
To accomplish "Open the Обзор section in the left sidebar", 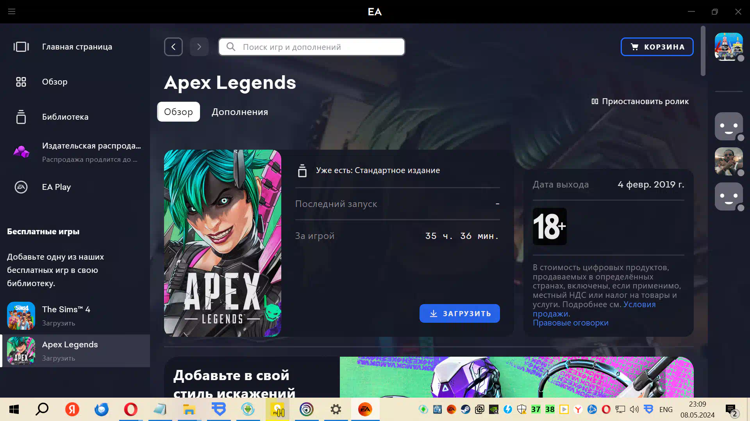I will click(75, 82).
